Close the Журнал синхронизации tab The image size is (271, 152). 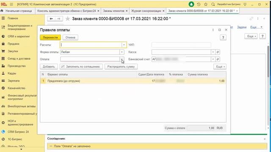coord(163,11)
